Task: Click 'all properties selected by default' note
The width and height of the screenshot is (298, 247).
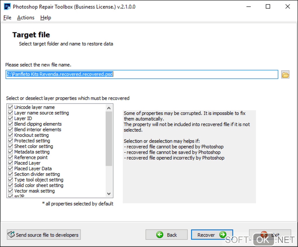Action: tap(77, 204)
